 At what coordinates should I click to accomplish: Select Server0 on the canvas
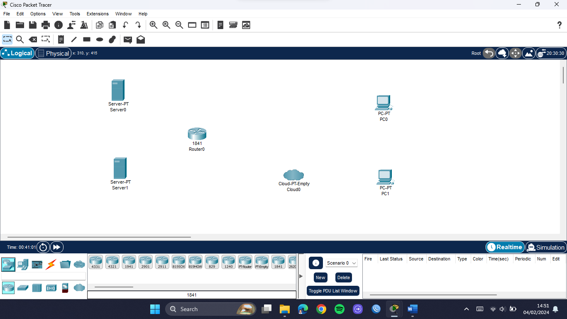coord(118,90)
